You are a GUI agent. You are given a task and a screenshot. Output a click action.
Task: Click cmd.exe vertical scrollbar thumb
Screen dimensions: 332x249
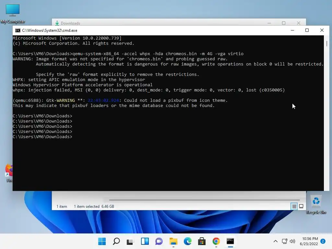coord(327,43)
